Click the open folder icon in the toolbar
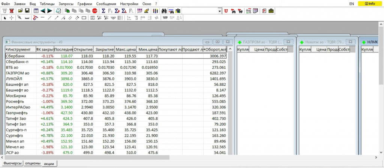Screen dimensions: 384x168 [20, 11]
